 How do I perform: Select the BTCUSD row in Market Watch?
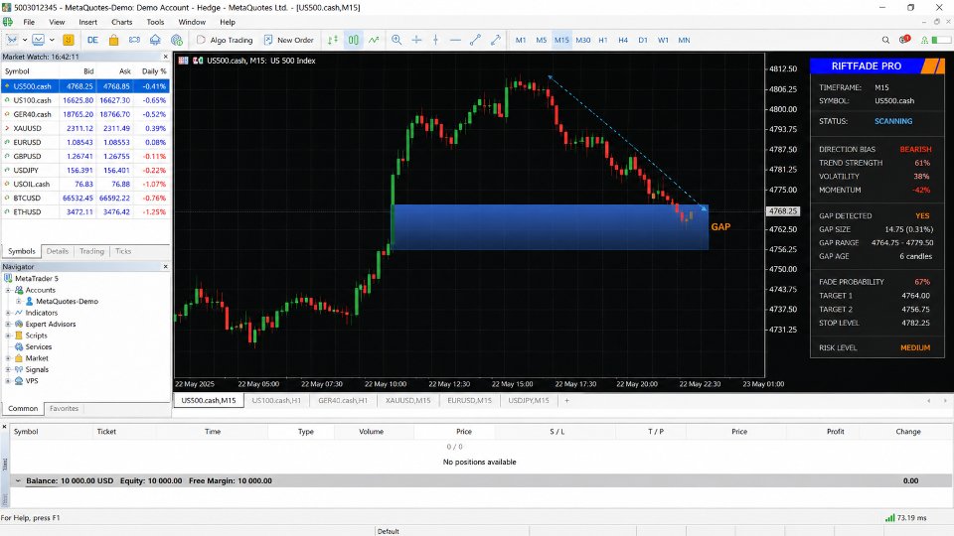point(85,198)
